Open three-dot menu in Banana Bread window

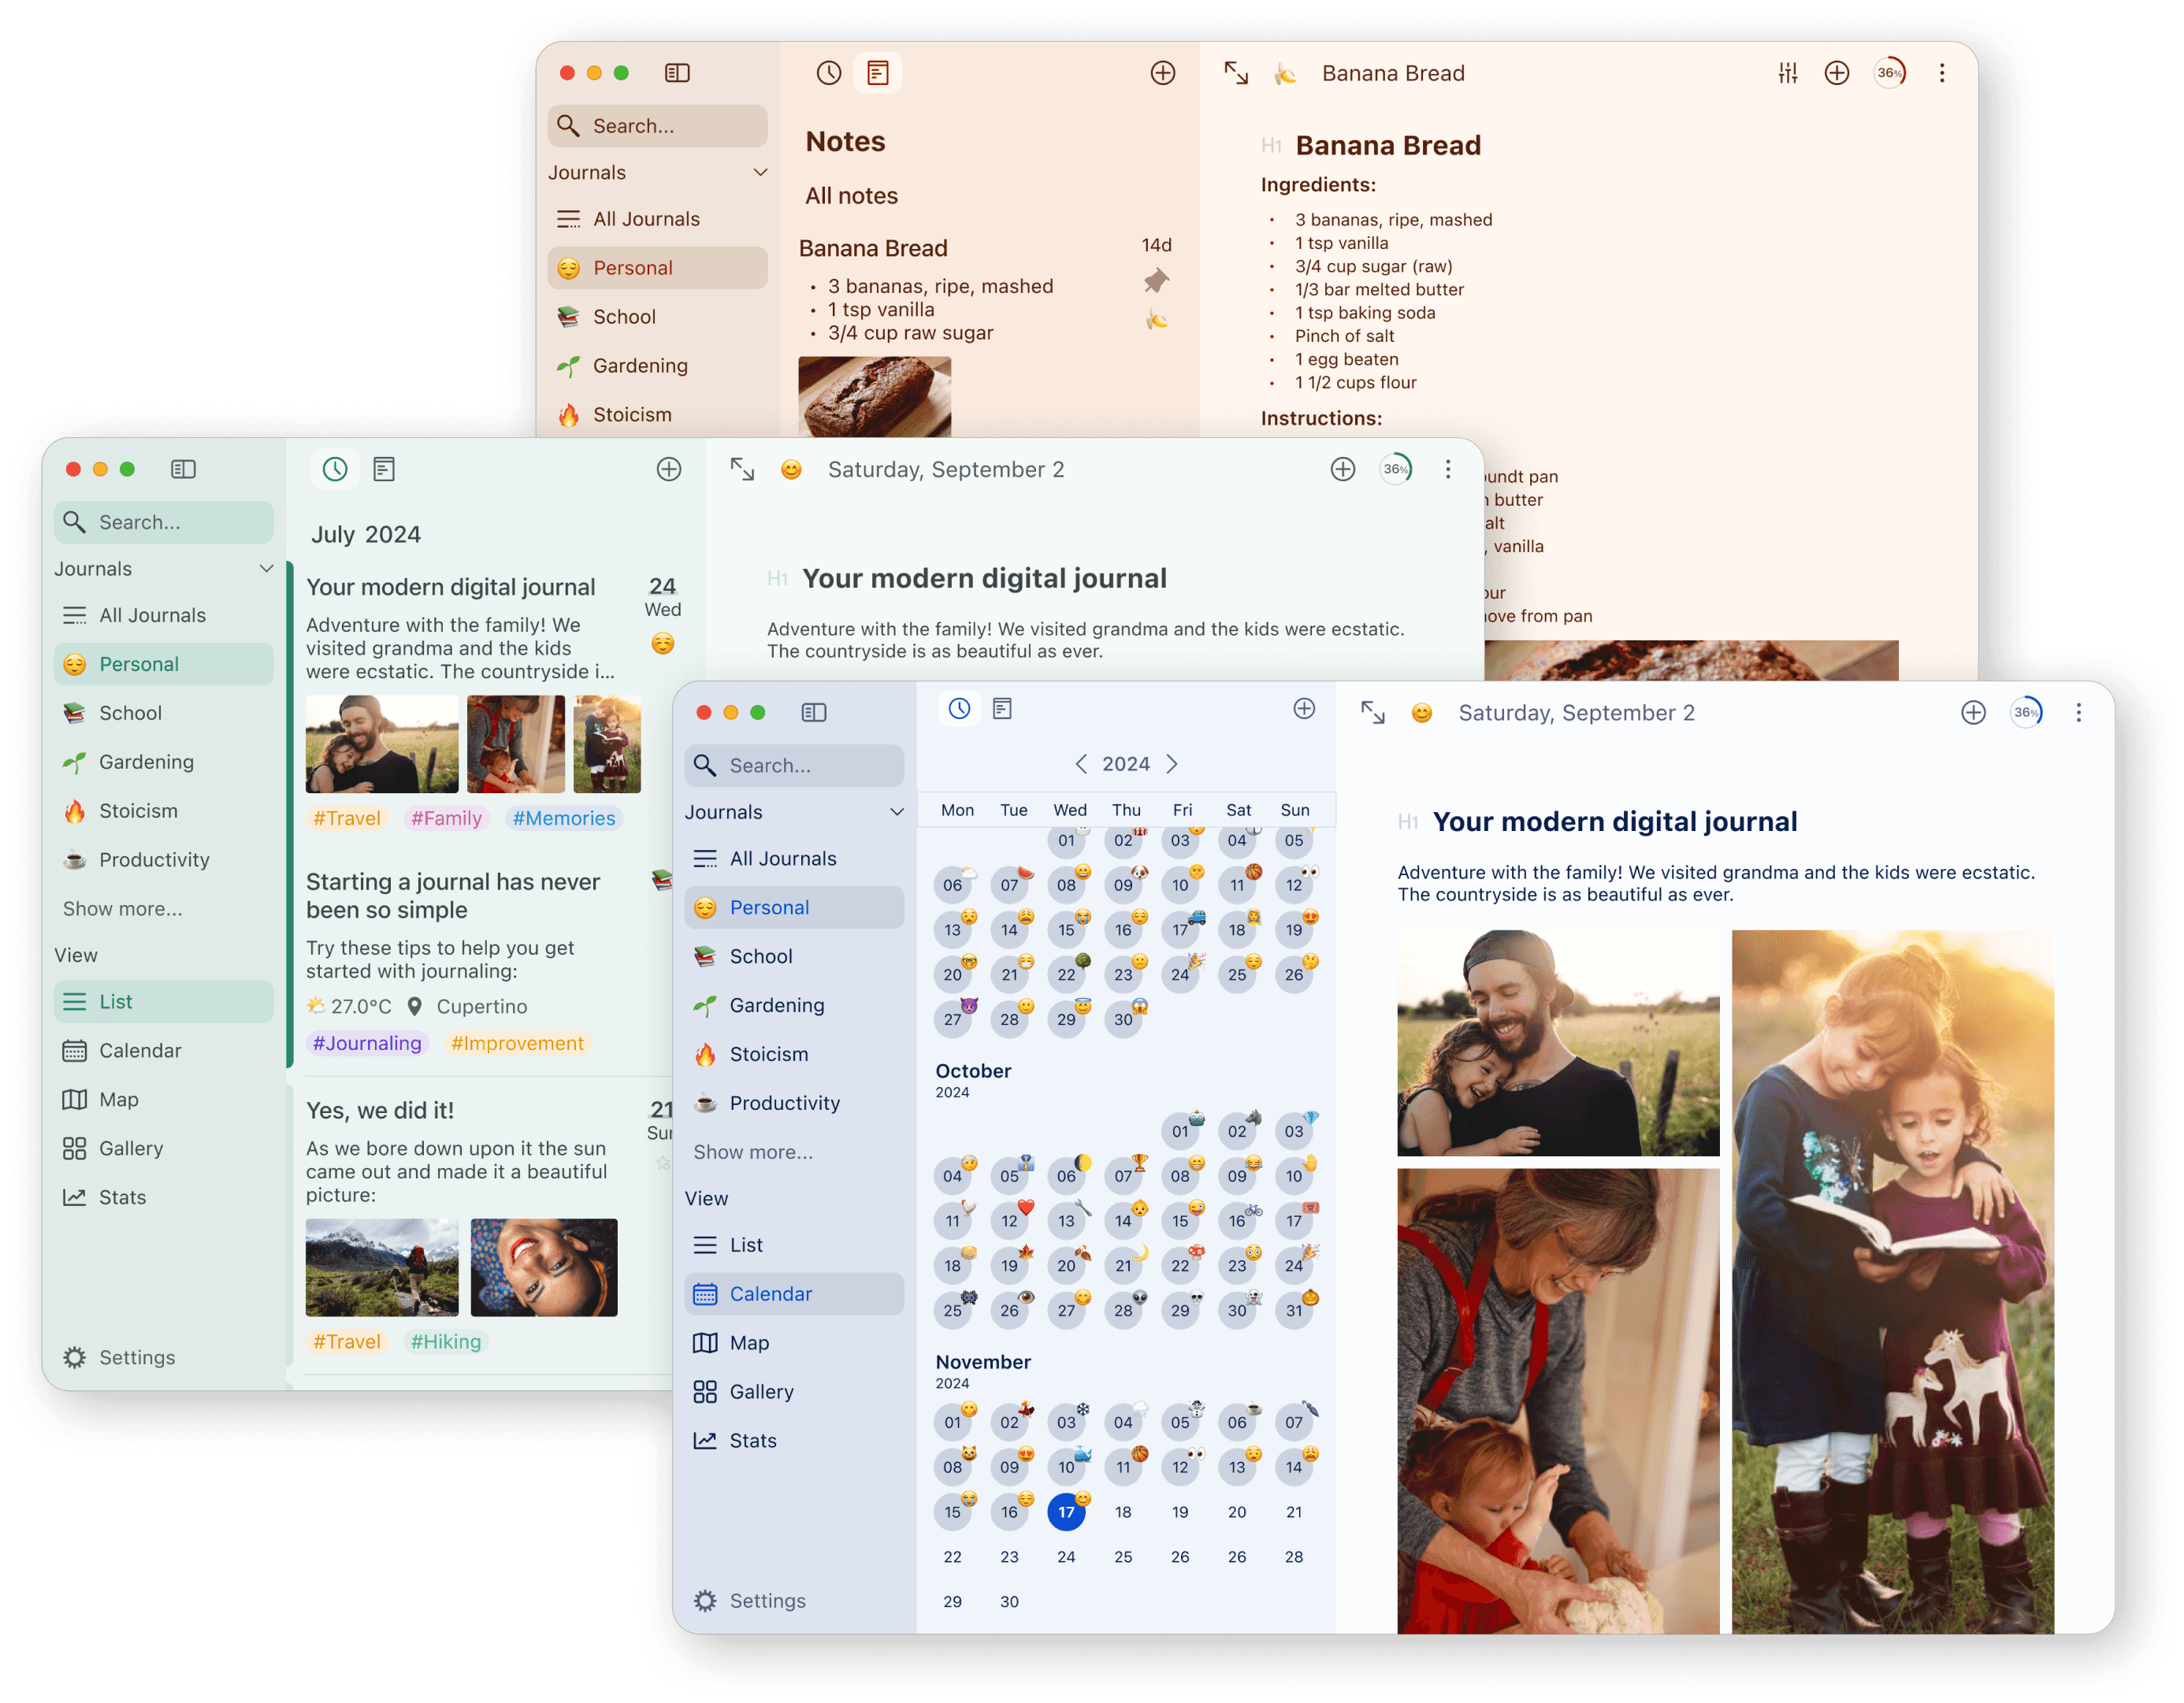[x=1941, y=73]
